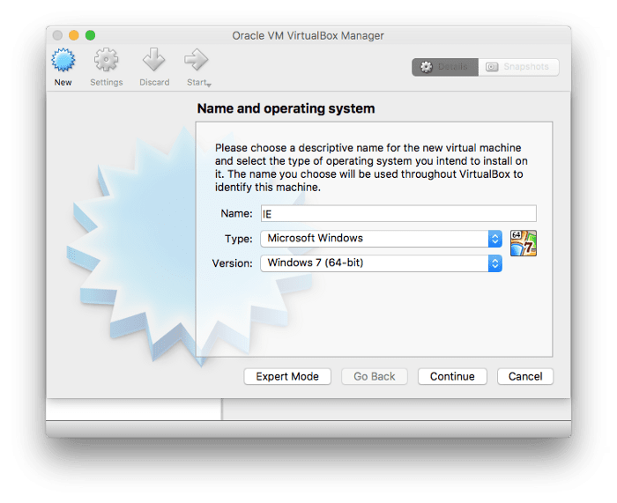Click the New virtual machine icon
Screen dimensions: 617x503
pyautogui.click(x=63, y=62)
